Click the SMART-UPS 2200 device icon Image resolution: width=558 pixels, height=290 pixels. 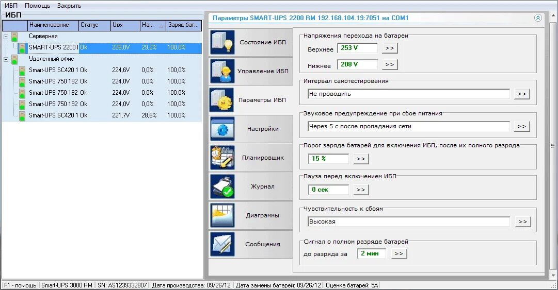coord(22,47)
